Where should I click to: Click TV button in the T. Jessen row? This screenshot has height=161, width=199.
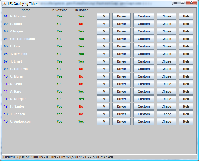click(x=103, y=114)
